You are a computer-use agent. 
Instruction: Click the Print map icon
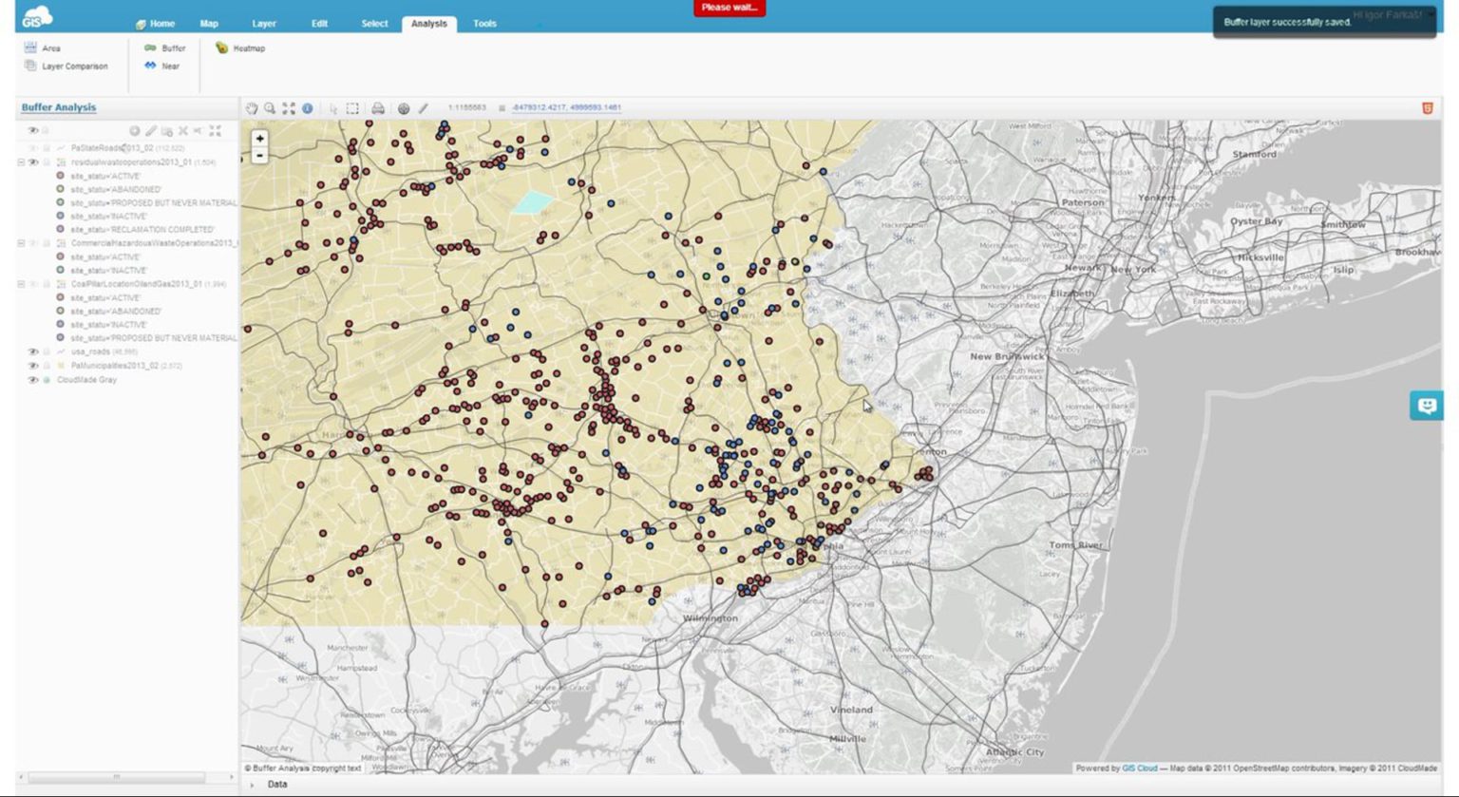click(x=378, y=108)
